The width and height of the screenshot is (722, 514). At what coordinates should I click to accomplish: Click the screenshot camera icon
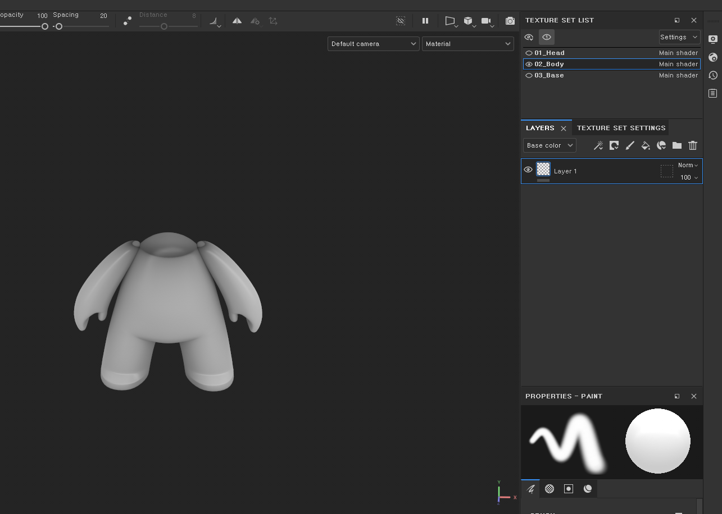point(510,21)
